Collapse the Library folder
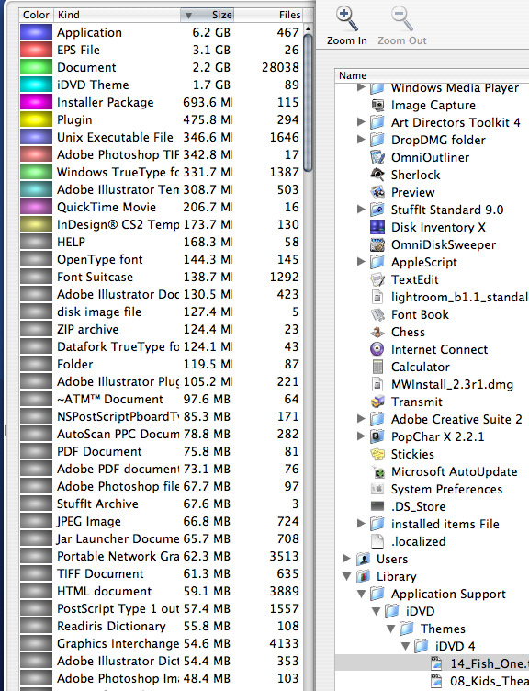The height and width of the screenshot is (691, 529). pos(346,576)
